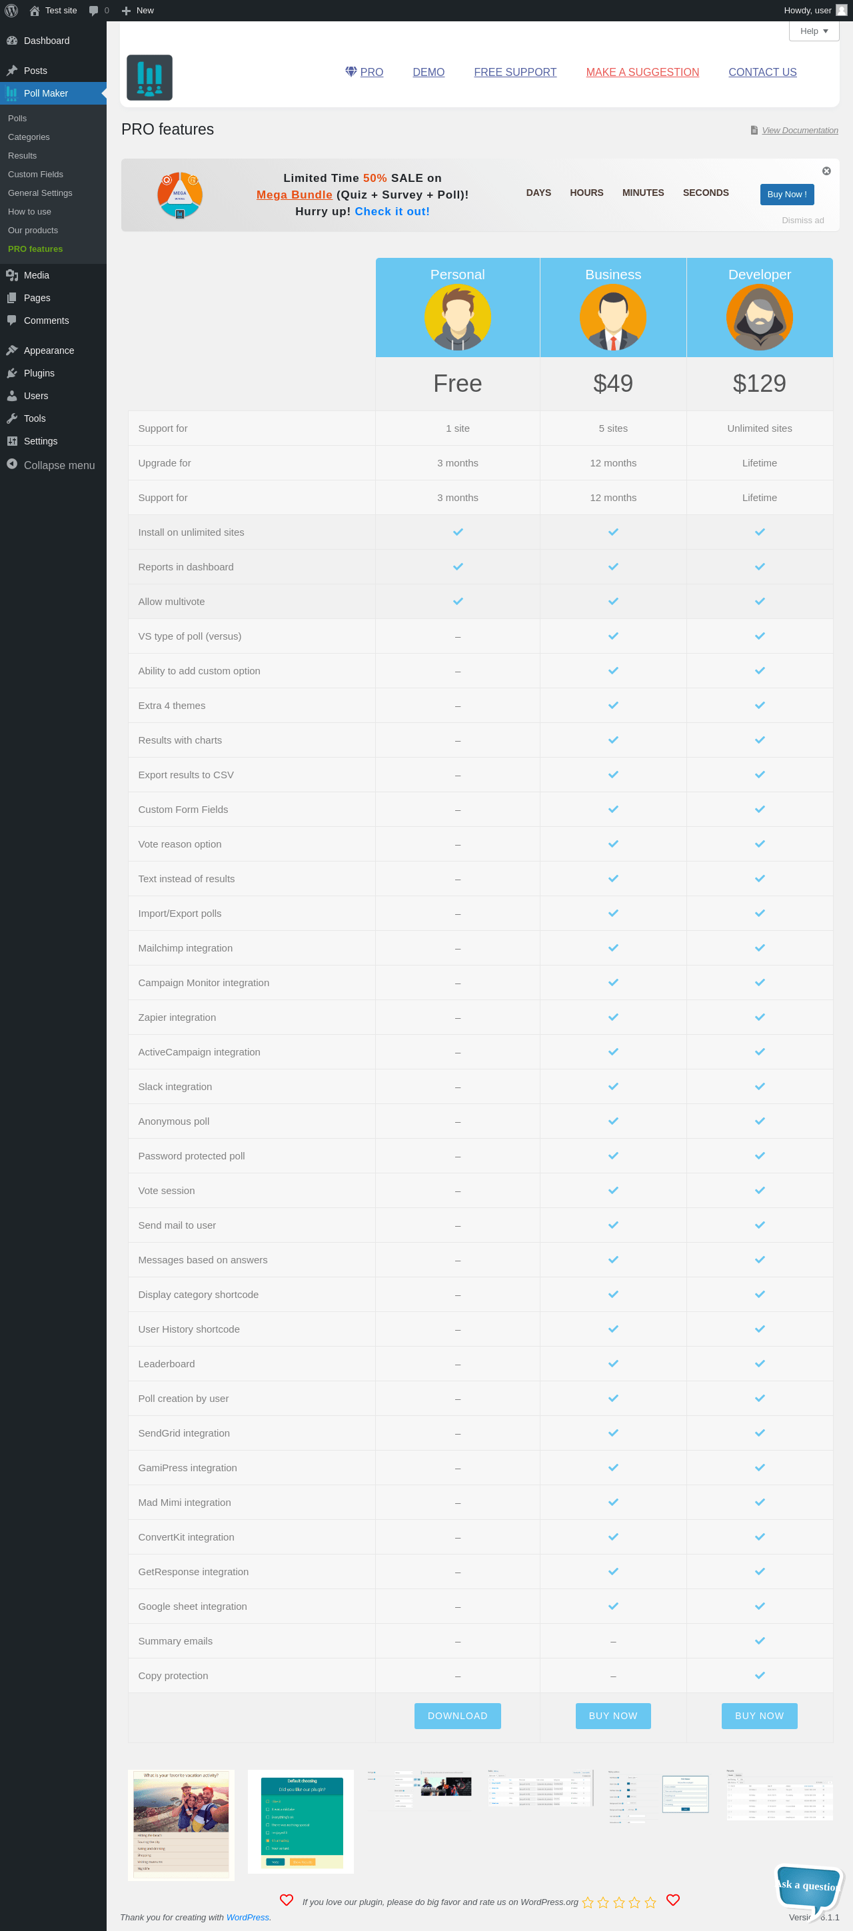
Task: Open the vacation activity poll thumbnail
Action: pyautogui.click(x=181, y=1824)
